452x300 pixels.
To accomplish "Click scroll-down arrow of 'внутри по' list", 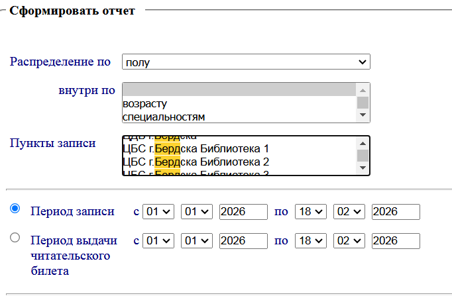I will pos(363,116).
